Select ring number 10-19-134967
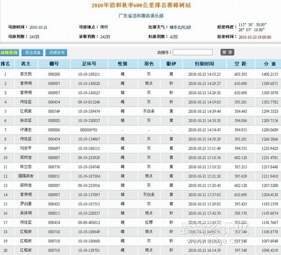Viewport: 281px width, 255px height. click(89, 139)
